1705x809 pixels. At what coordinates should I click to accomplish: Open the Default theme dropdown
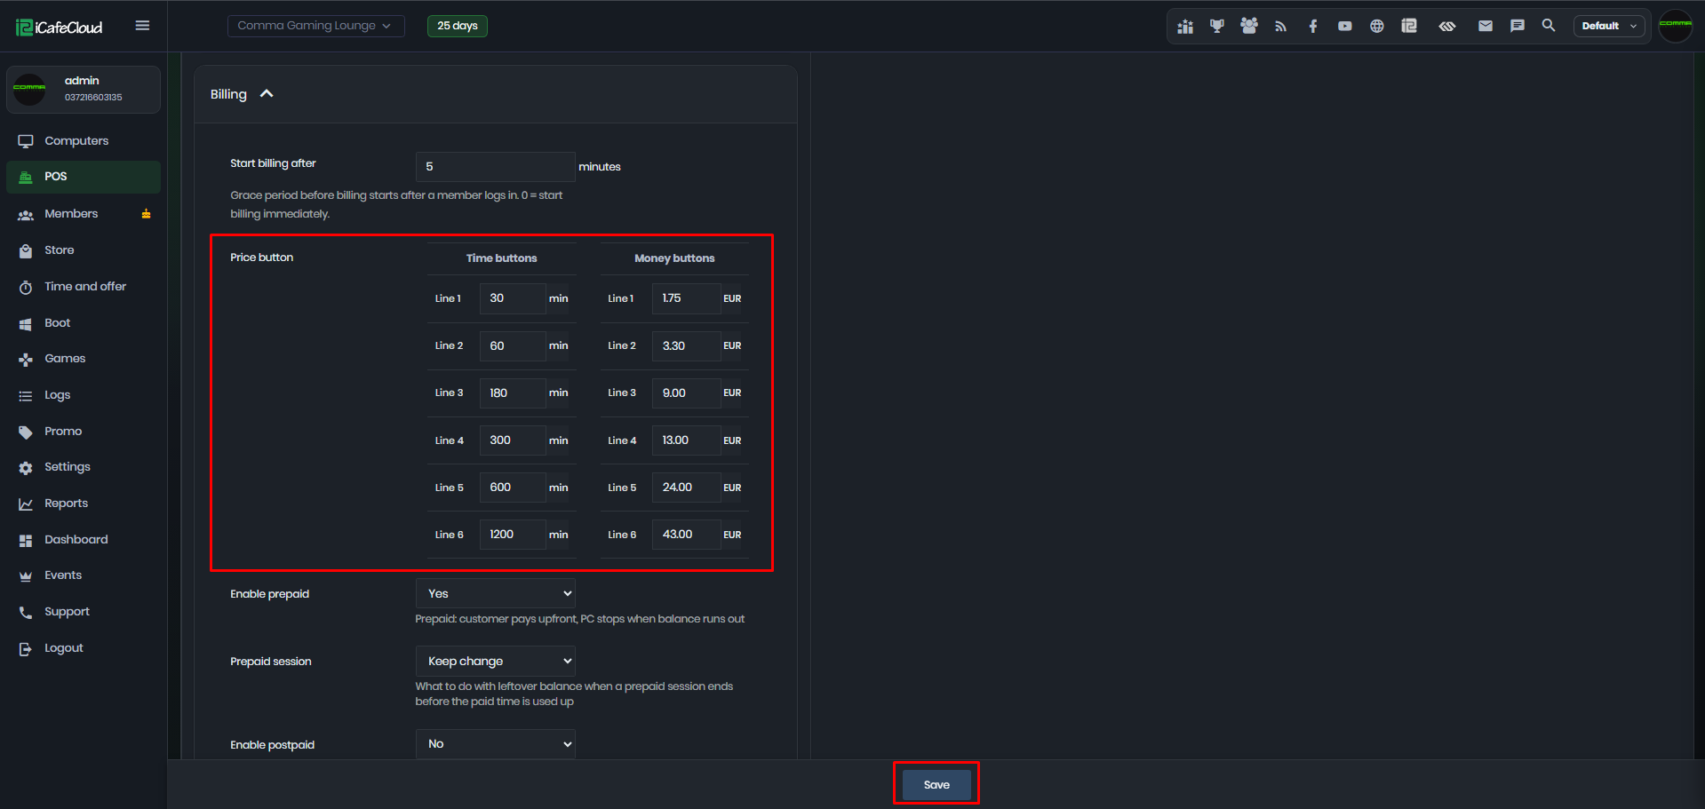click(x=1608, y=26)
